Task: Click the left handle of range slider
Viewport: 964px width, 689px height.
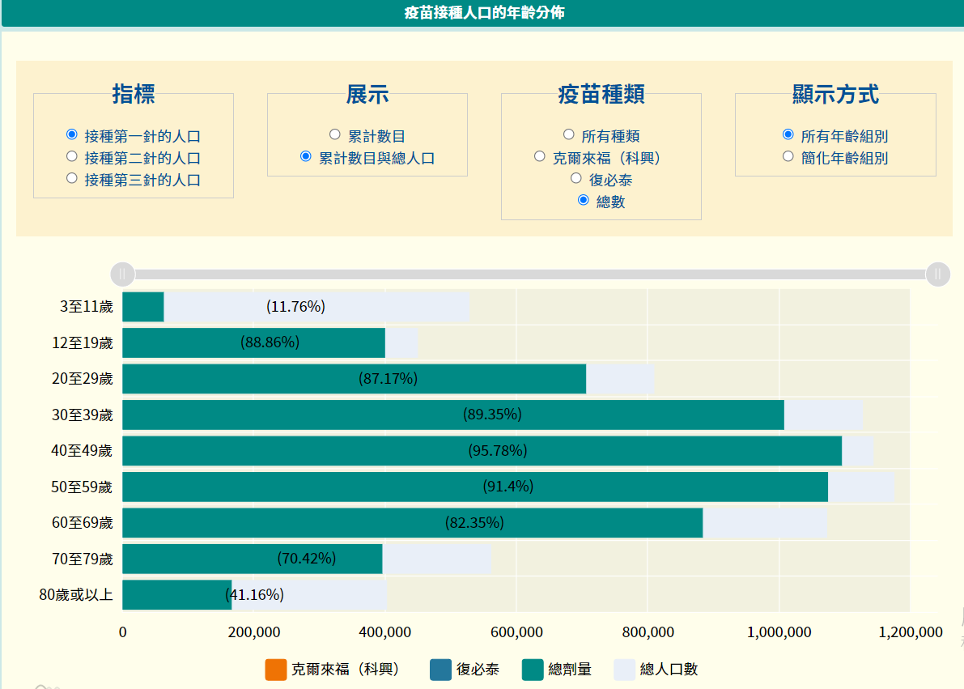Action: pos(121,274)
